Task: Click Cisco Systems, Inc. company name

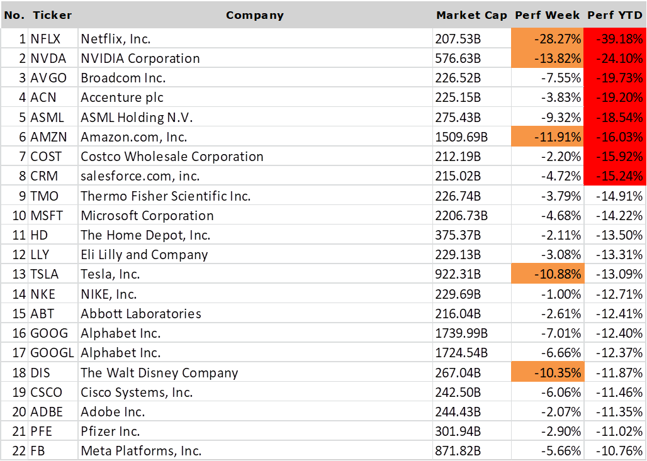Action: (x=137, y=392)
